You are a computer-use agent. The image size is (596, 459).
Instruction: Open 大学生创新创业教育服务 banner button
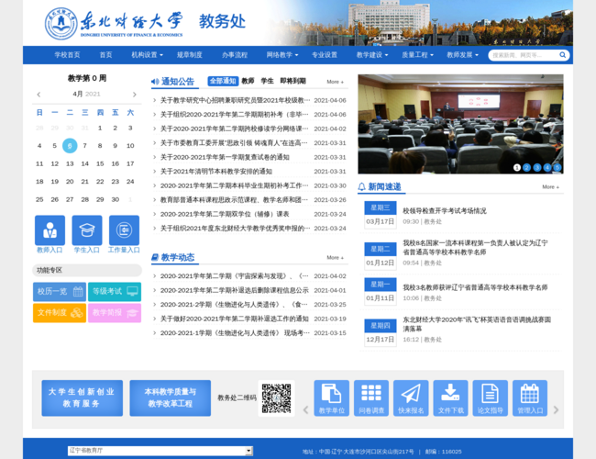[83, 397]
